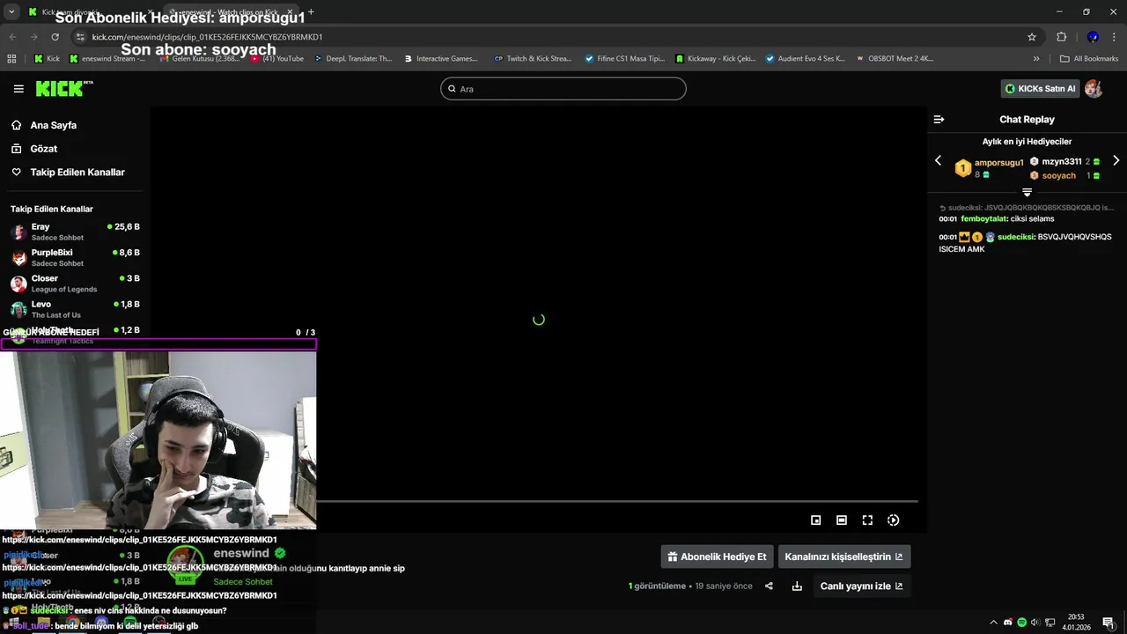This screenshot has height=634, width=1127.
Task: Open the volume control in tray
Action: point(1035,623)
